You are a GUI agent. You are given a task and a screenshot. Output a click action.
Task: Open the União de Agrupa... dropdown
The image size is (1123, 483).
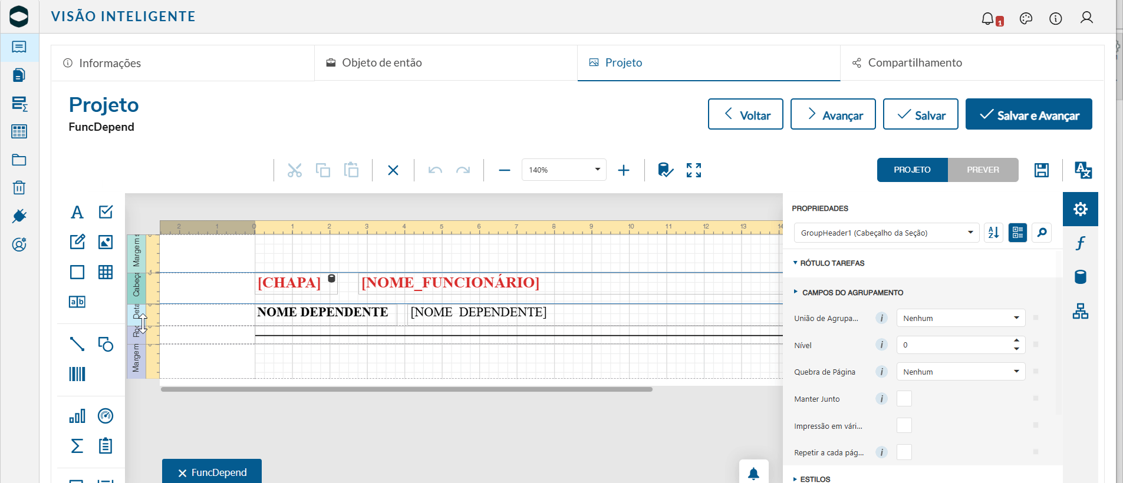(961, 318)
